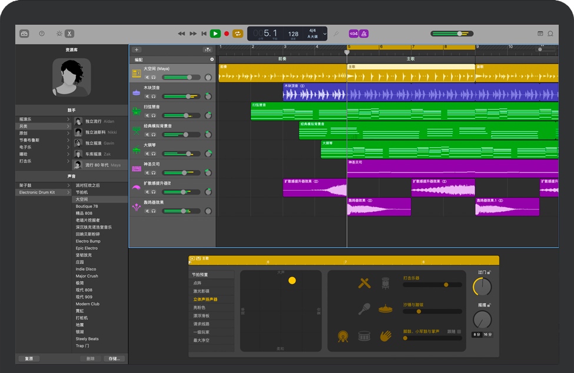This screenshot has height=373, width=574.
Task: Click the 1234 count-in button
Action: tap(353, 34)
